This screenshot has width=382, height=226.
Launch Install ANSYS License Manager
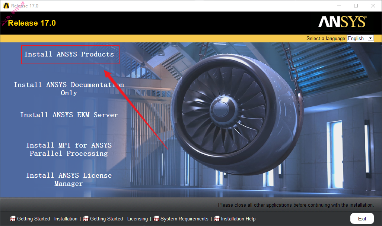69,180
